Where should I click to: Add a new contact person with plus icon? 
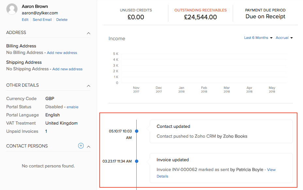coord(81,146)
